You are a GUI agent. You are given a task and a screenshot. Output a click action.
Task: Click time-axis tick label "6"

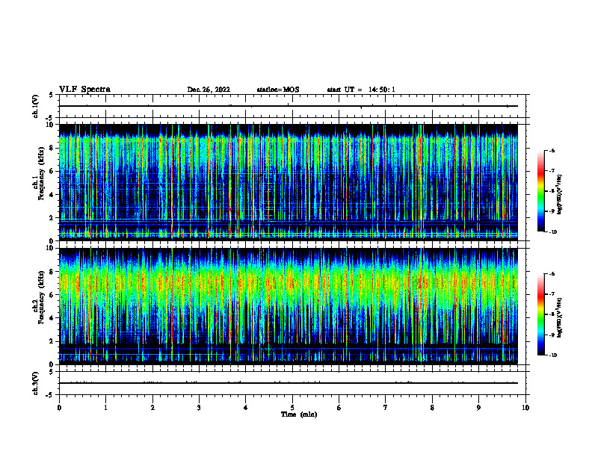click(x=339, y=408)
